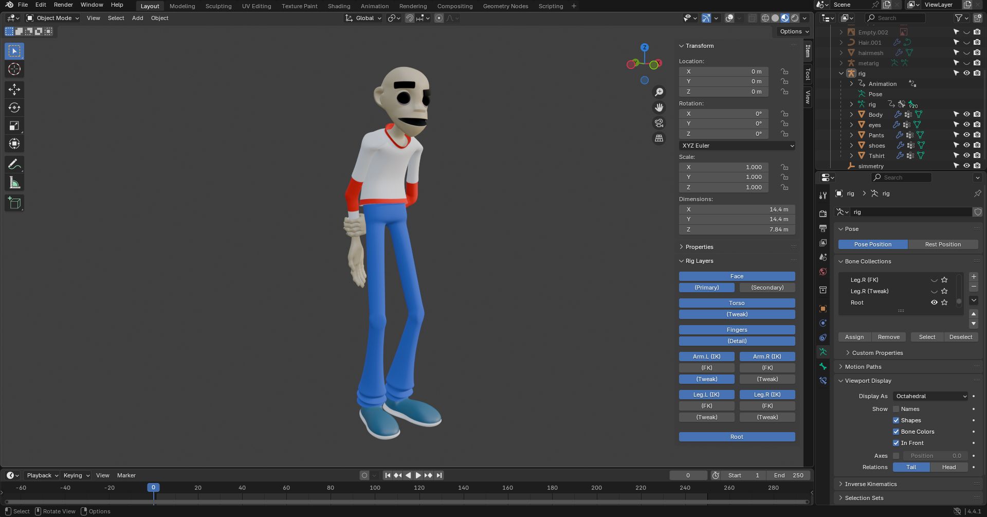Uncheck the Bone Colors checkbox
Screen dimensions: 987x517
896,432
